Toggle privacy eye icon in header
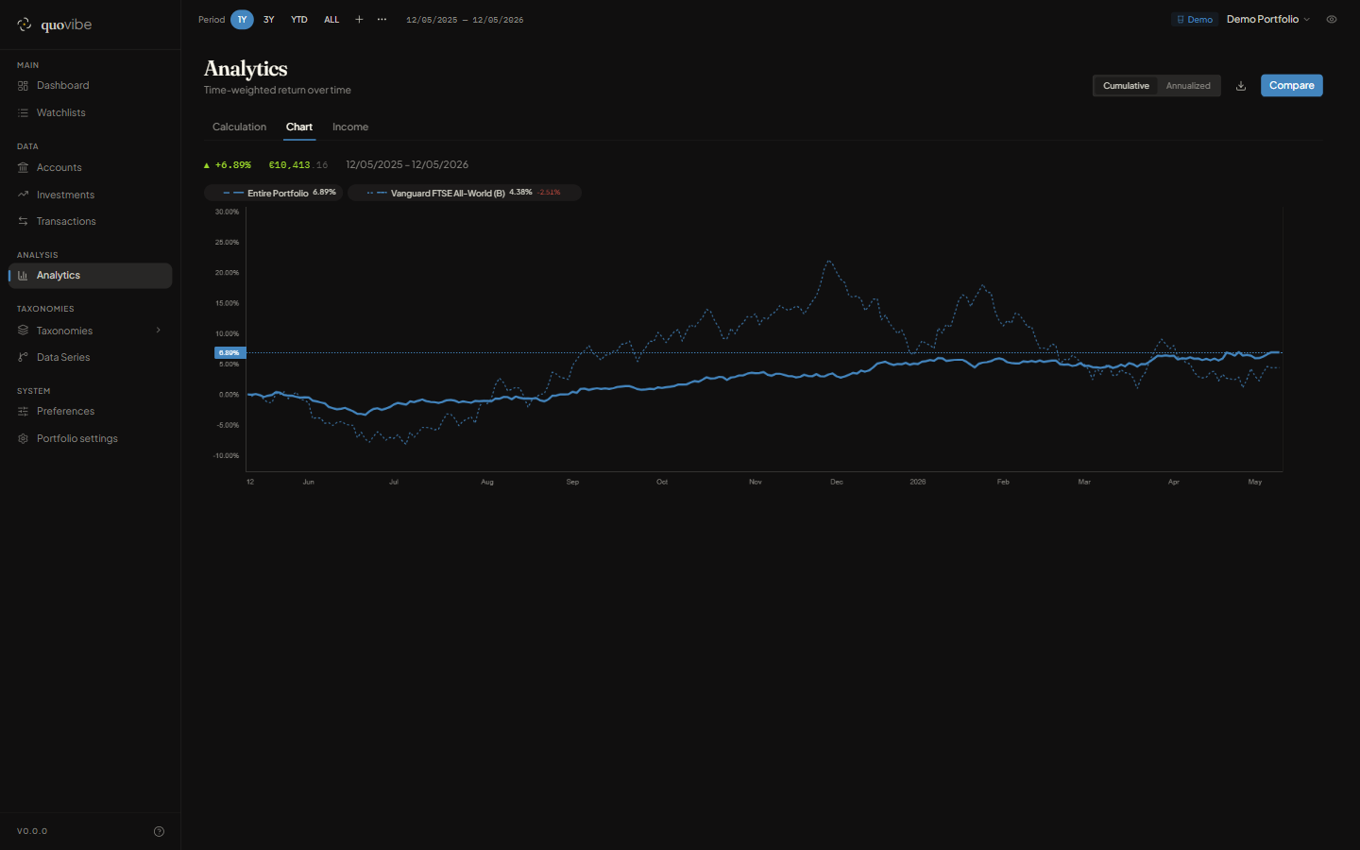1360x850 pixels. click(x=1332, y=19)
